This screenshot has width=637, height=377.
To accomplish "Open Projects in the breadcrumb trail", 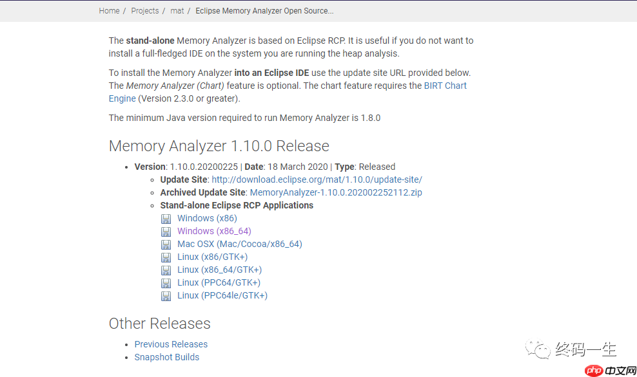I will (144, 11).
